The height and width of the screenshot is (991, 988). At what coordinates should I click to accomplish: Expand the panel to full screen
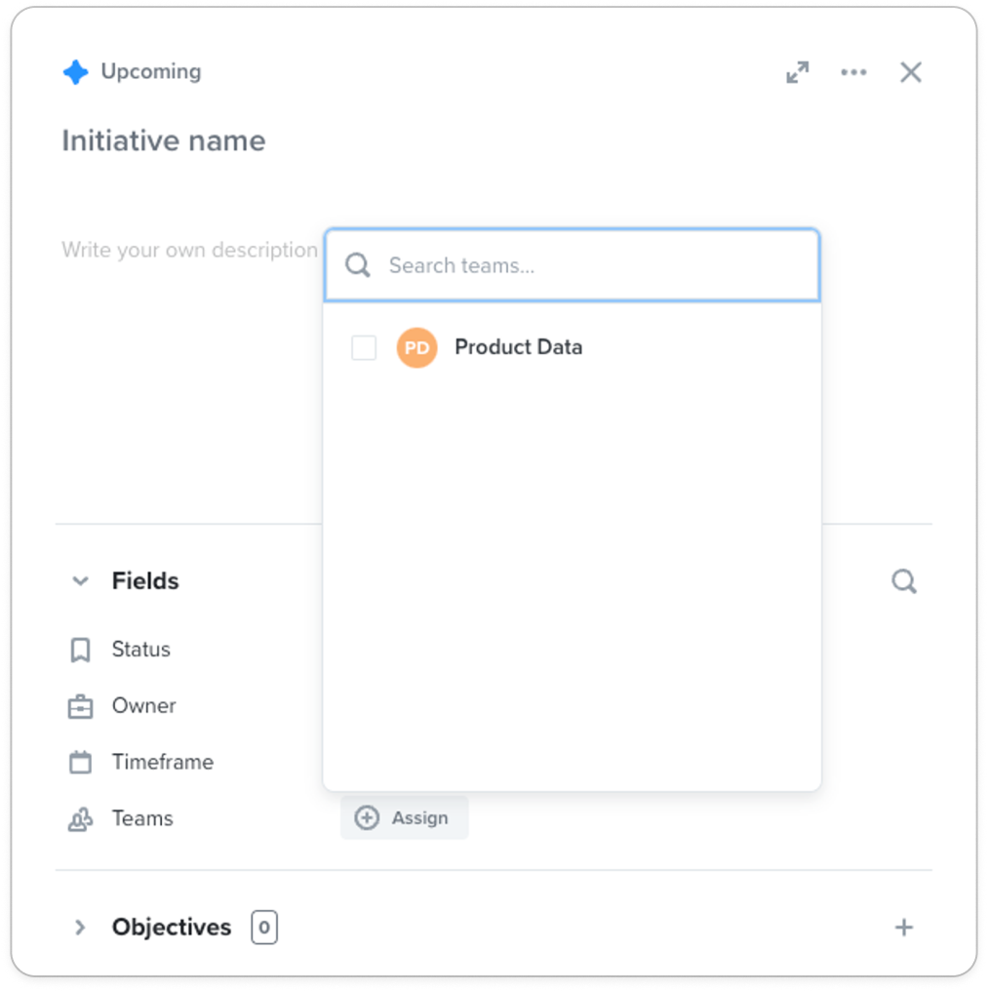click(797, 72)
